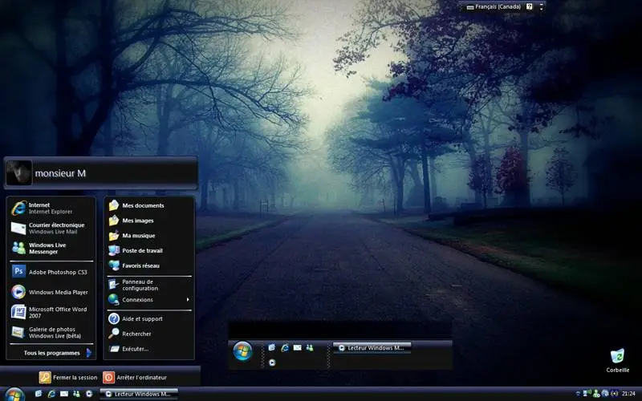Image resolution: width=642 pixels, height=401 pixels.
Task: Click Lecteur Windows M... in enlarged taskbar preview
Action: pyautogui.click(x=372, y=348)
